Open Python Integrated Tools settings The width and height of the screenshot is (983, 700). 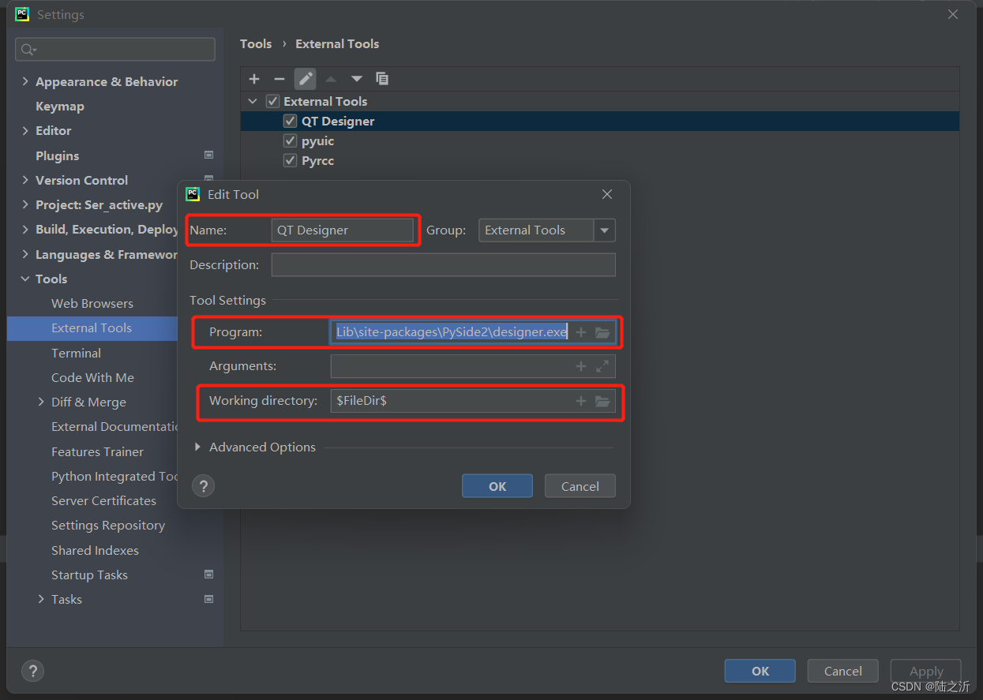click(x=114, y=476)
